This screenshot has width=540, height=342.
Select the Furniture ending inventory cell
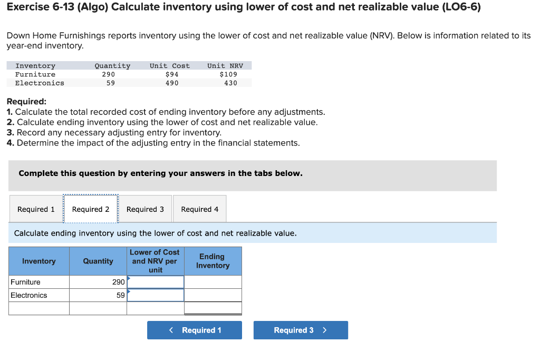coord(213,281)
